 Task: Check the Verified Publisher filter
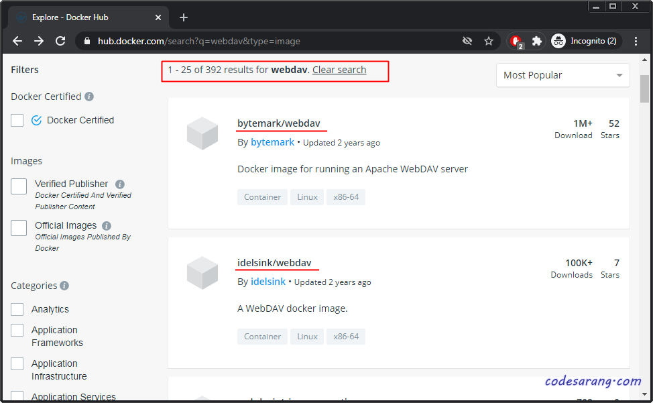19,186
